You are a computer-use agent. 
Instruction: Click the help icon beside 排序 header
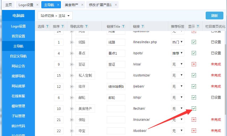[x=63, y=27]
